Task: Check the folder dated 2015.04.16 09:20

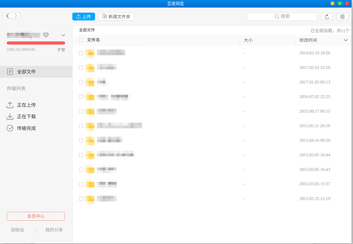Action: point(81,141)
